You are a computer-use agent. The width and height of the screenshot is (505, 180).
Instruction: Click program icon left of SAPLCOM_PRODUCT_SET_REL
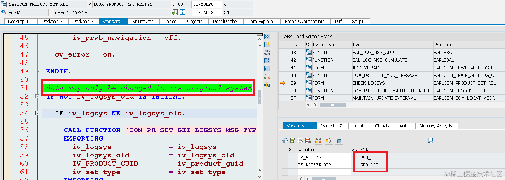[x=4, y=4]
